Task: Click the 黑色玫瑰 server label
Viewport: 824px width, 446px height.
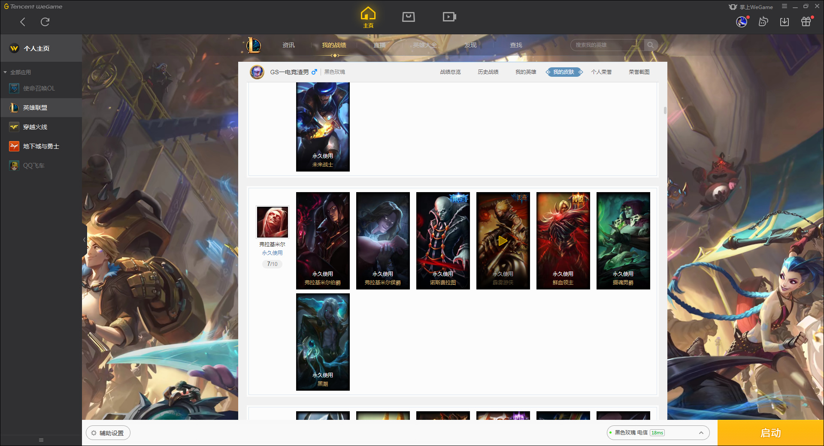Action: tap(335, 72)
